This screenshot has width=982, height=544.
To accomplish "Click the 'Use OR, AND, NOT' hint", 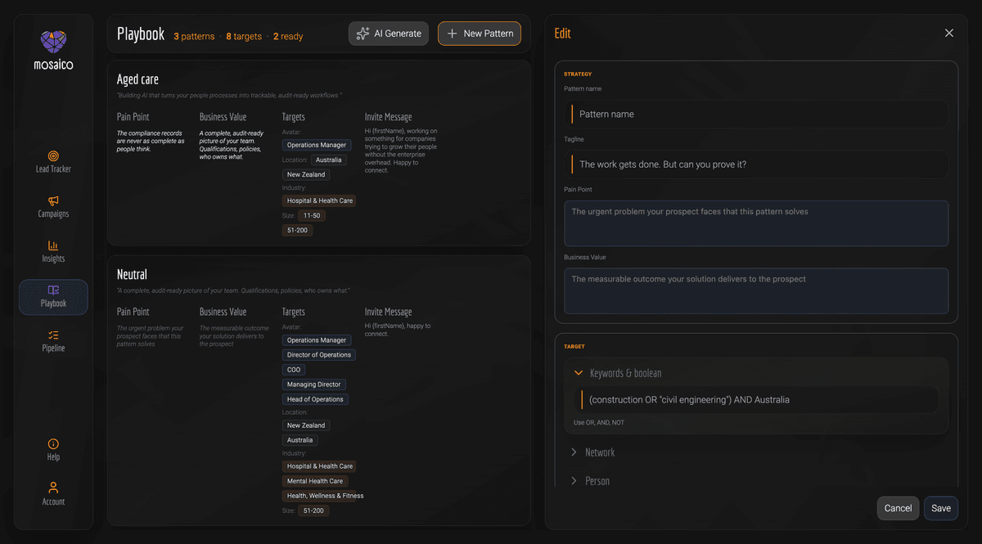I will click(601, 423).
